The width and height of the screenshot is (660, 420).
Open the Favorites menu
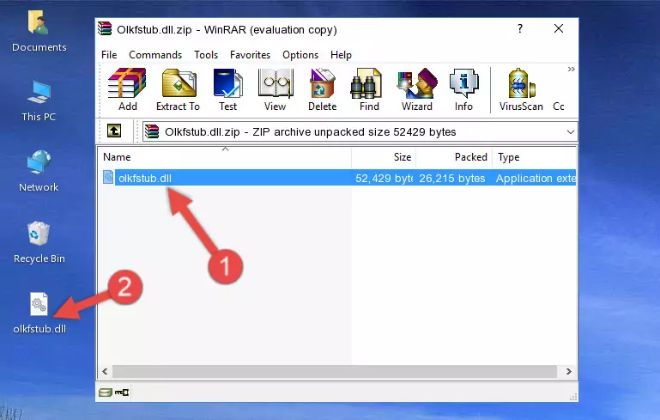(x=250, y=55)
